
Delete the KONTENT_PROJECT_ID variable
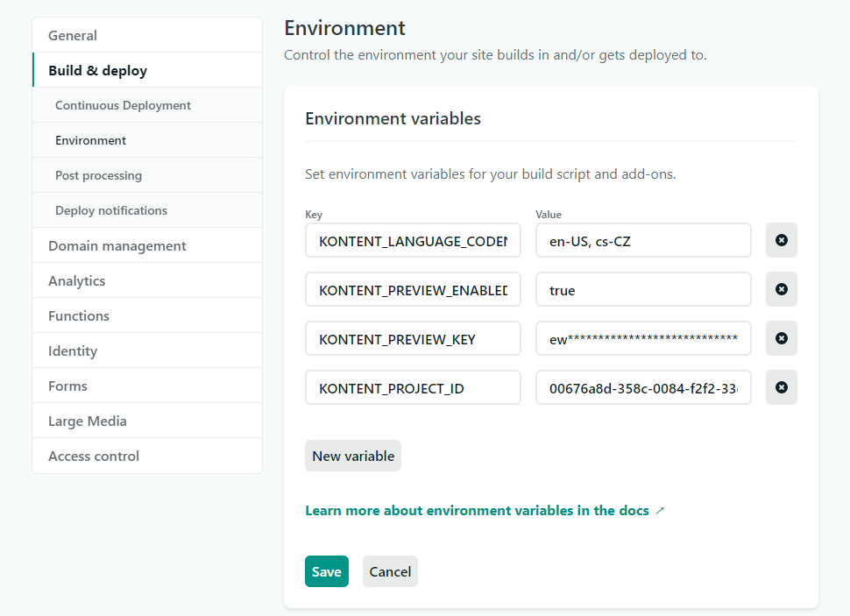click(781, 387)
